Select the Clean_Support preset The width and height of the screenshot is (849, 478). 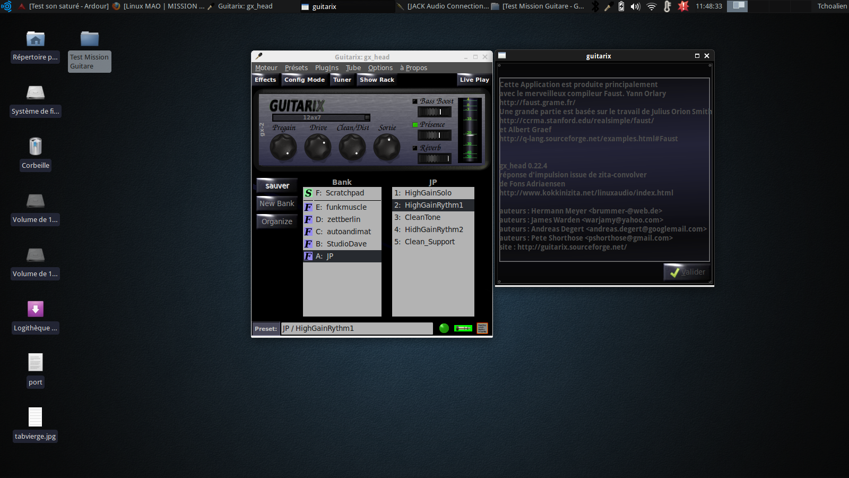(433, 242)
